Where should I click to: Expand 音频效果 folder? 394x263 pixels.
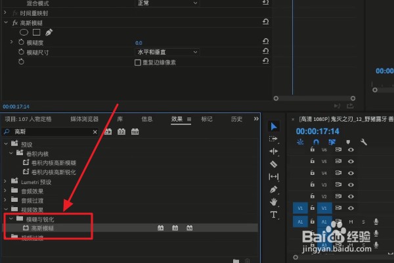click(x=5, y=191)
